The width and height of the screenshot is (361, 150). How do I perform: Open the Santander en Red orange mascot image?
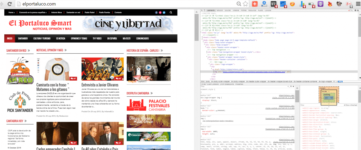point(20,70)
